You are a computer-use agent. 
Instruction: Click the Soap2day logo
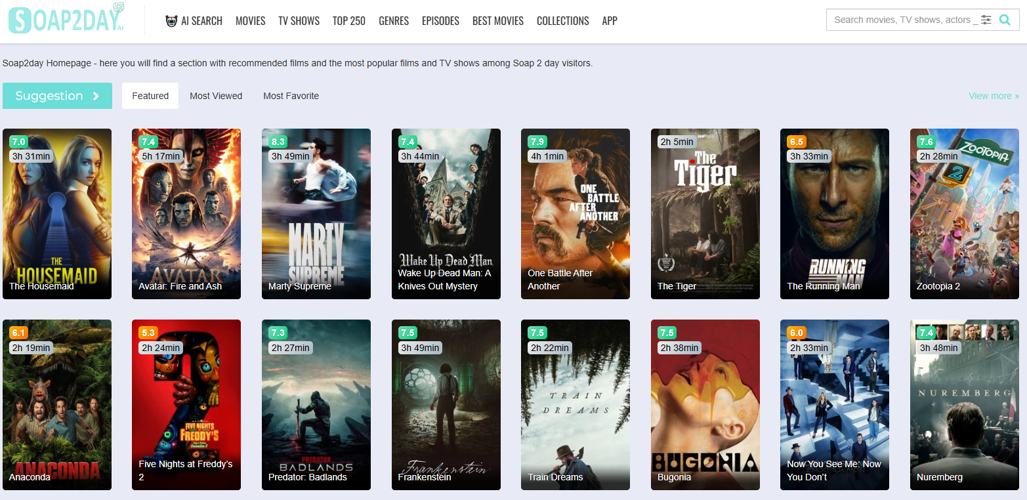point(66,20)
